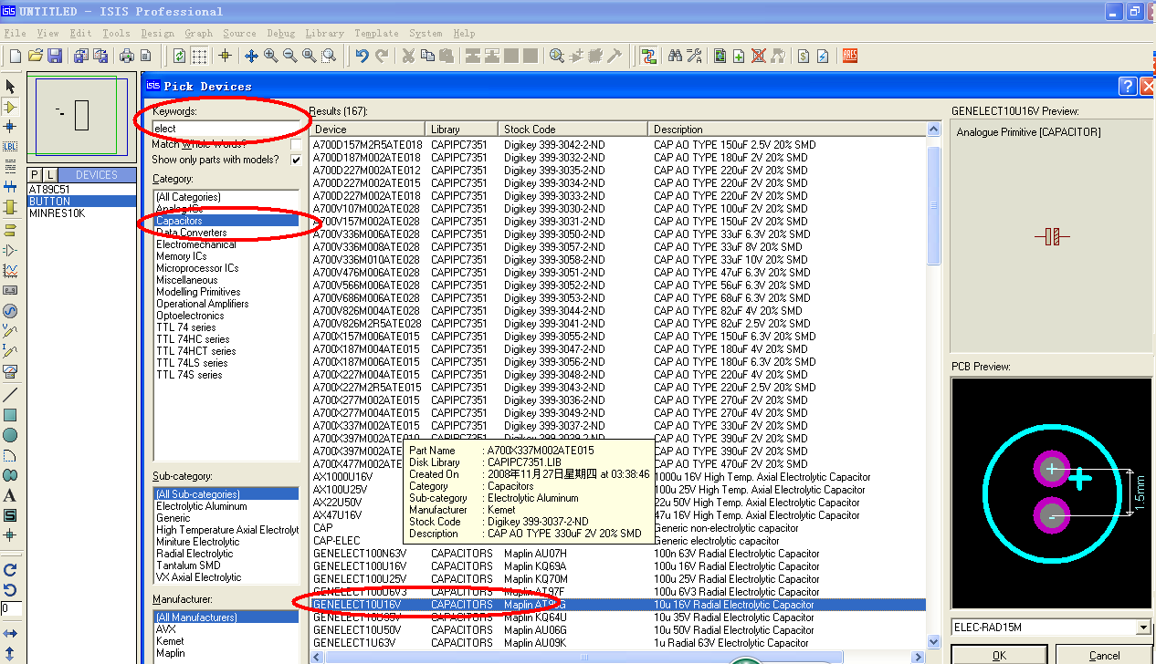Select the Component mode tool in sidebar
The width and height of the screenshot is (1156, 664).
click(x=10, y=107)
